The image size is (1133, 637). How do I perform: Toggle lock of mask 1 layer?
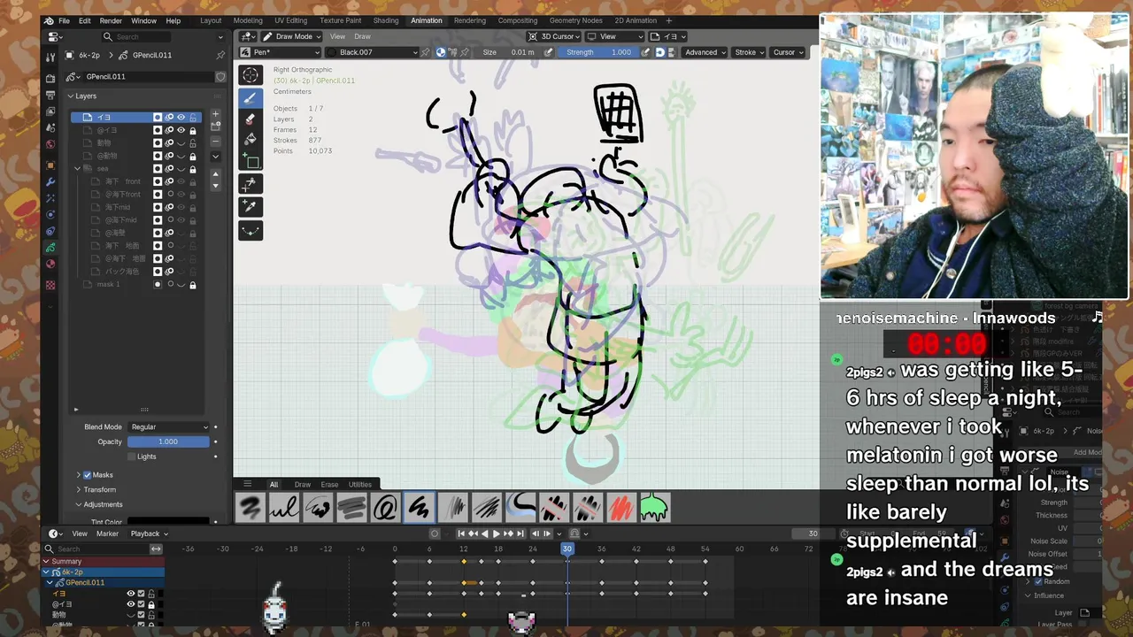pos(193,284)
